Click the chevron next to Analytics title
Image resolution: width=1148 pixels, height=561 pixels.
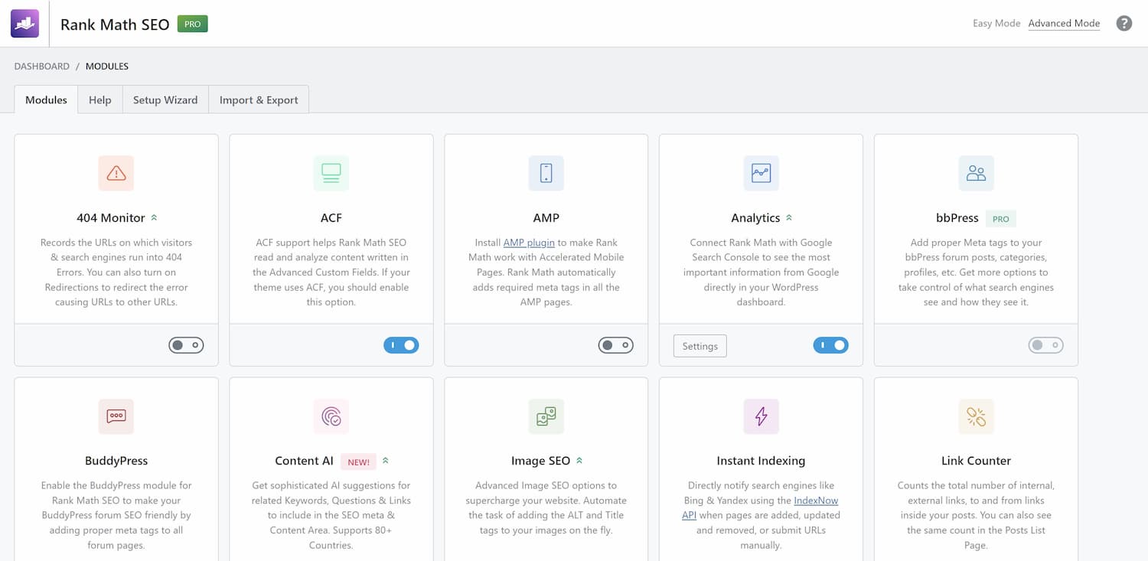[x=789, y=218]
